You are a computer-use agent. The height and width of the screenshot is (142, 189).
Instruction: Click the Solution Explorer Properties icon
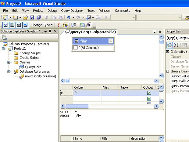(x=4, y=38)
